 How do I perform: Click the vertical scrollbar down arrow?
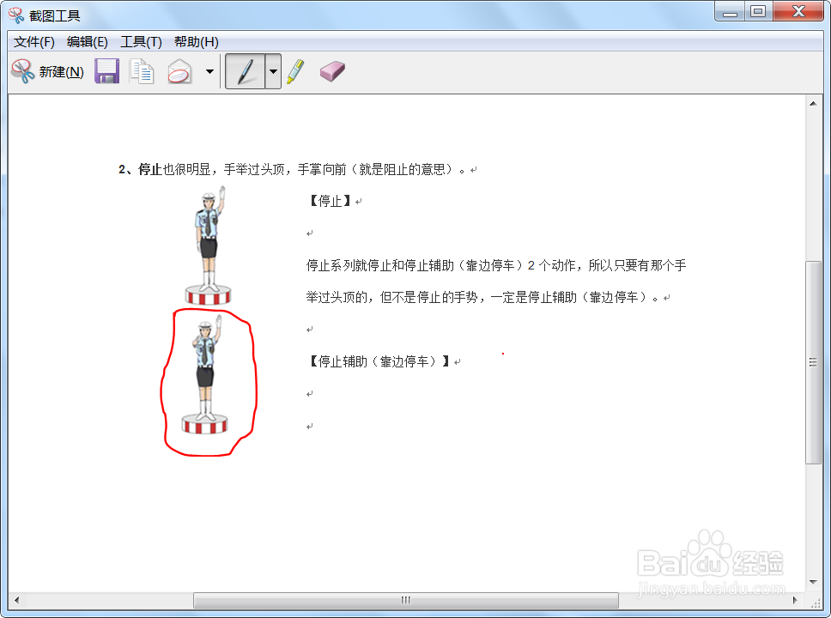click(811, 581)
